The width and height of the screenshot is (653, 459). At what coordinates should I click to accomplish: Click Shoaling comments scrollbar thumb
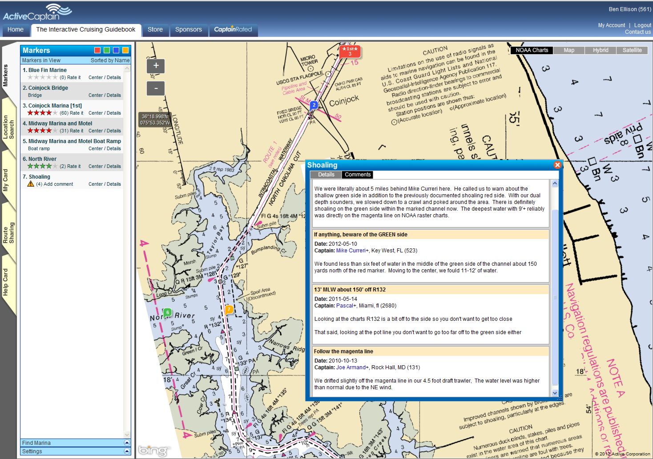[555, 297]
